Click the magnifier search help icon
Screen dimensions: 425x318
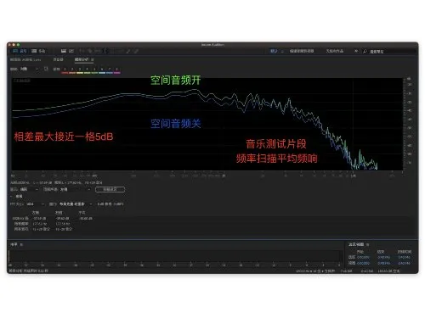point(365,51)
